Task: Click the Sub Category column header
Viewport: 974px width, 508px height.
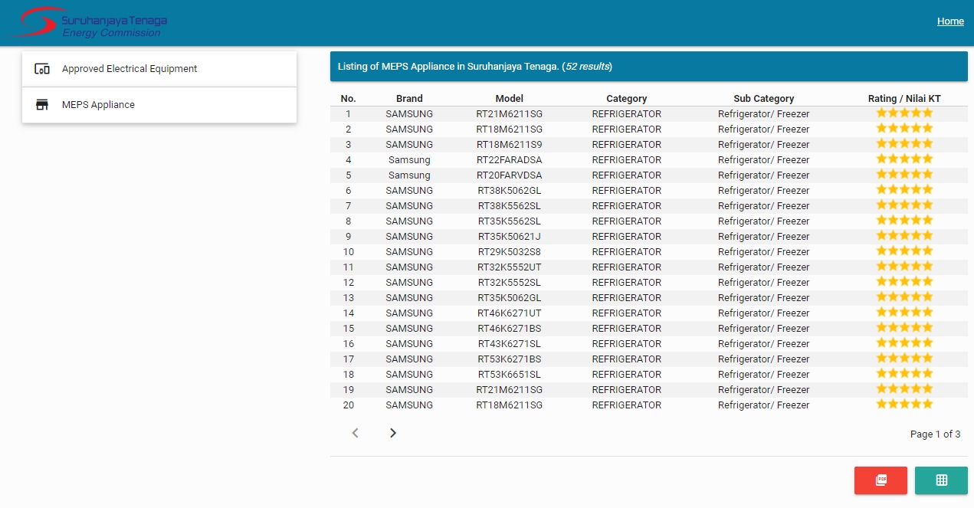Action: tap(763, 99)
